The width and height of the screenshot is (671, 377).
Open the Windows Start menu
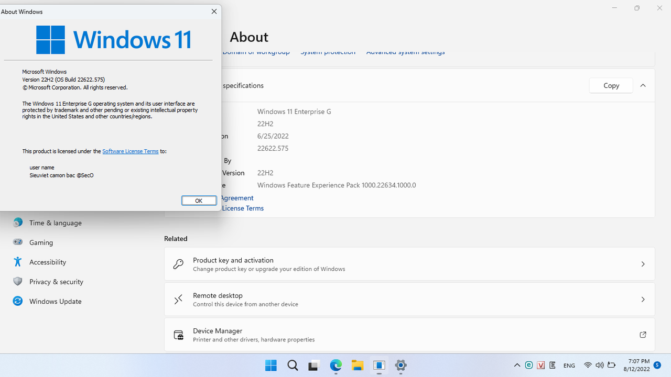click(271, 365)
